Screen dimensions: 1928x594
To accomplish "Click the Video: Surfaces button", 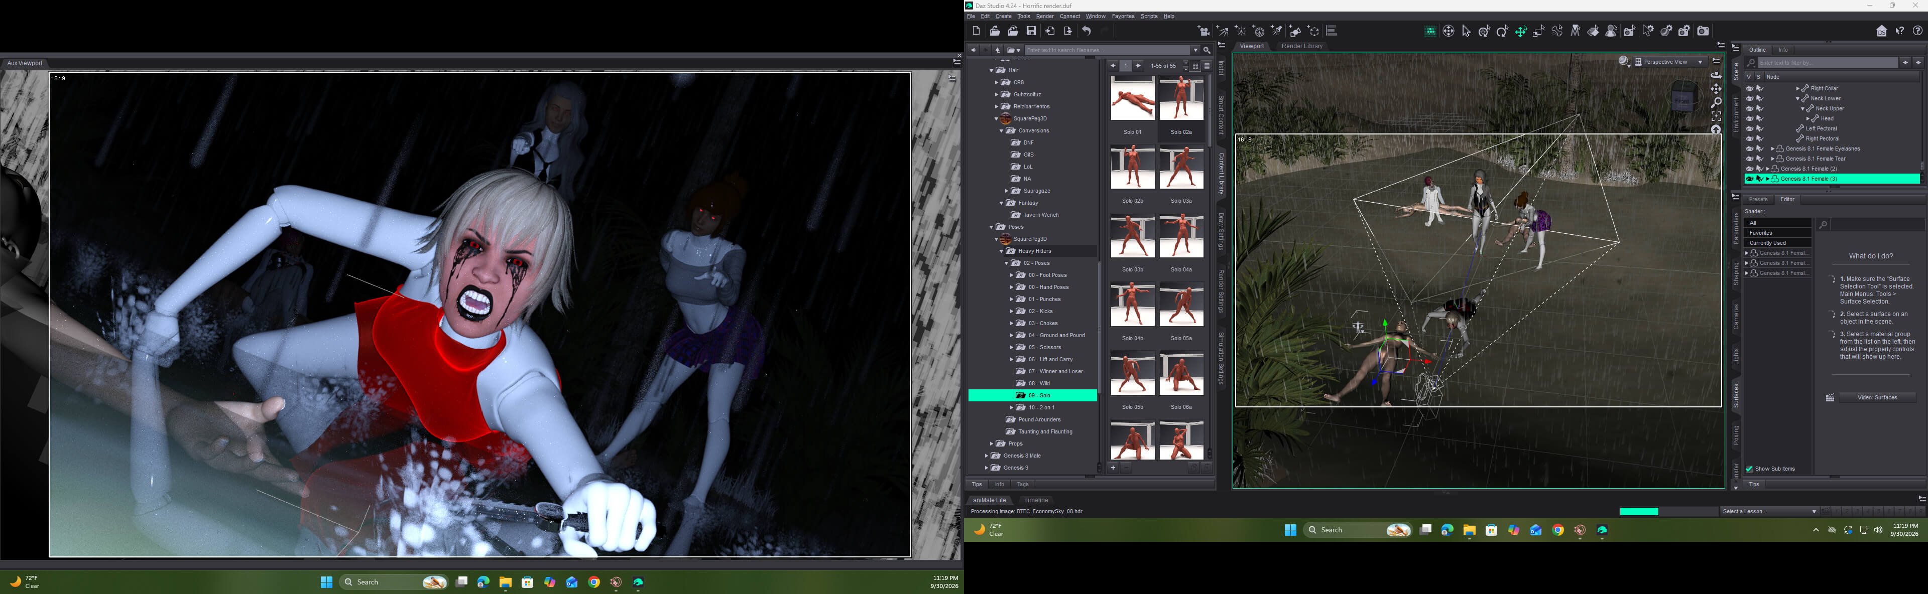I will tap(1877, 398).
